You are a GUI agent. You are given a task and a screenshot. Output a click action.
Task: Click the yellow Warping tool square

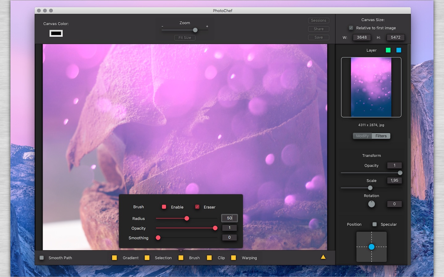[233, 258]
